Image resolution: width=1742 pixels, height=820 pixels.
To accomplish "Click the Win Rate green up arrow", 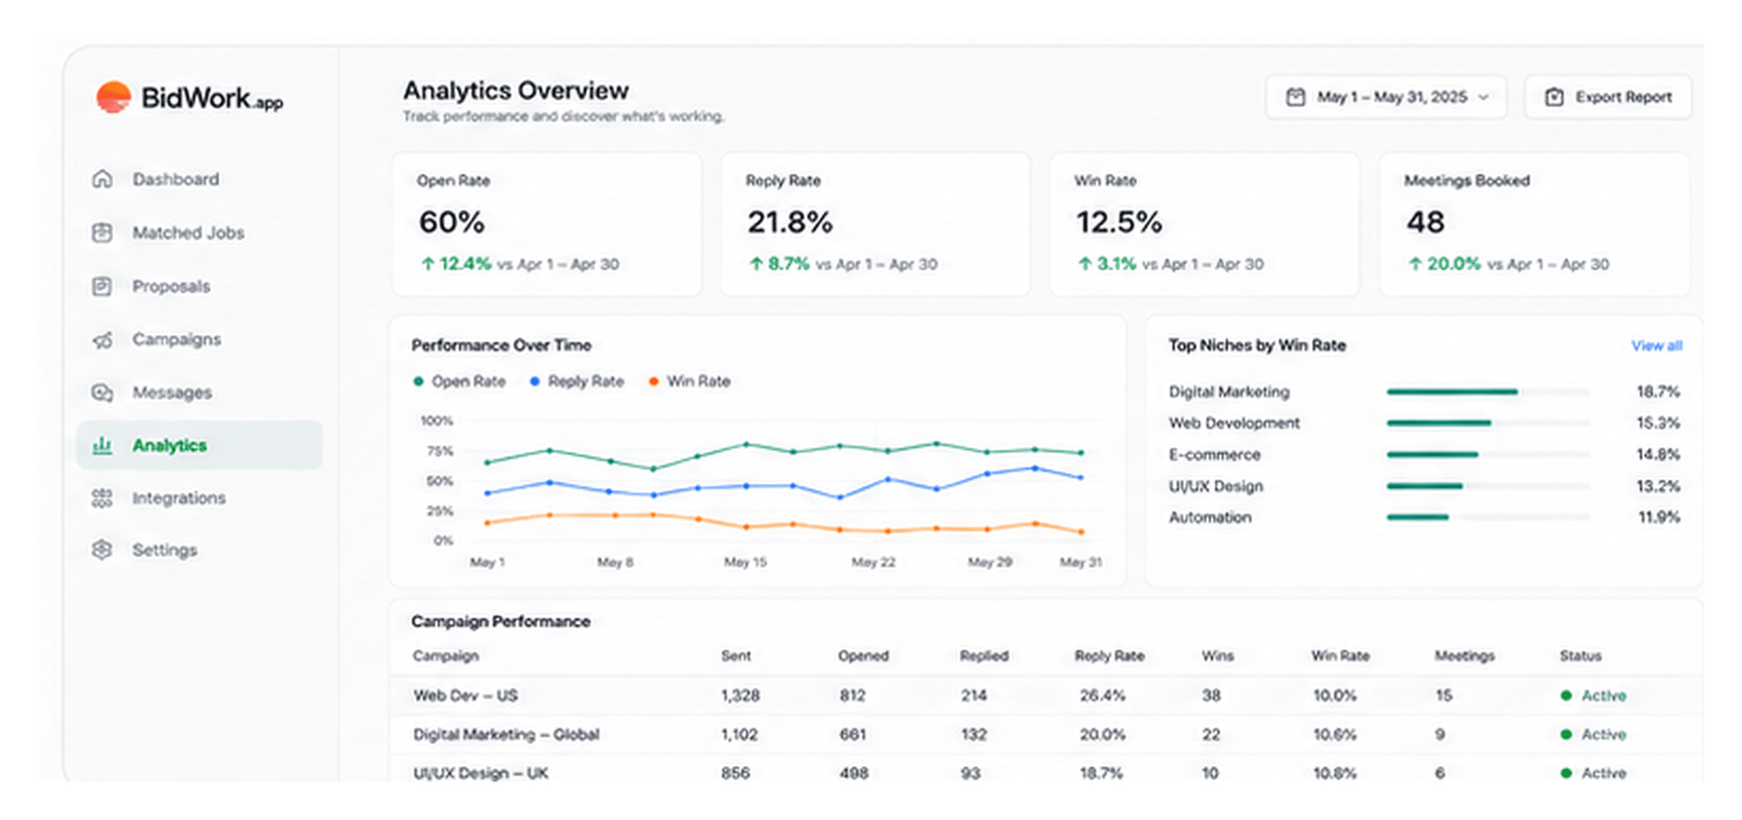I will click(1085, 264).
